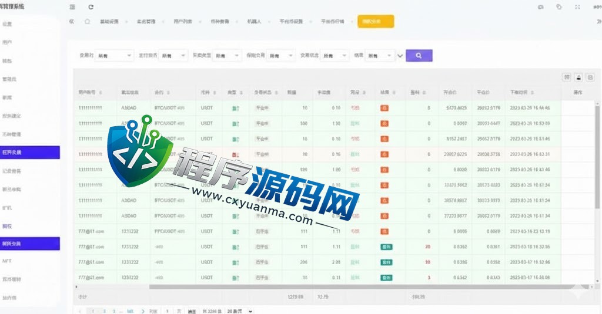This screenshot has width=602, height=314.
Task: Open the upper purple-highlighted sidebar item
Action: coord(30,152)
